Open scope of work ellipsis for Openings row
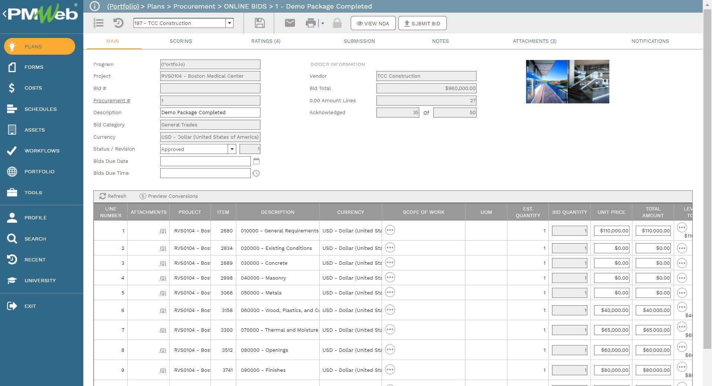The image size is (712, 386). point(390,350)
